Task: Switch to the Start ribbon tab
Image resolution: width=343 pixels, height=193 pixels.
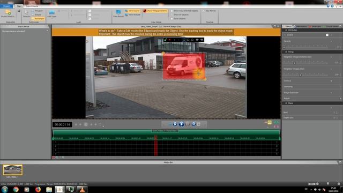Action: click(19, 6)
